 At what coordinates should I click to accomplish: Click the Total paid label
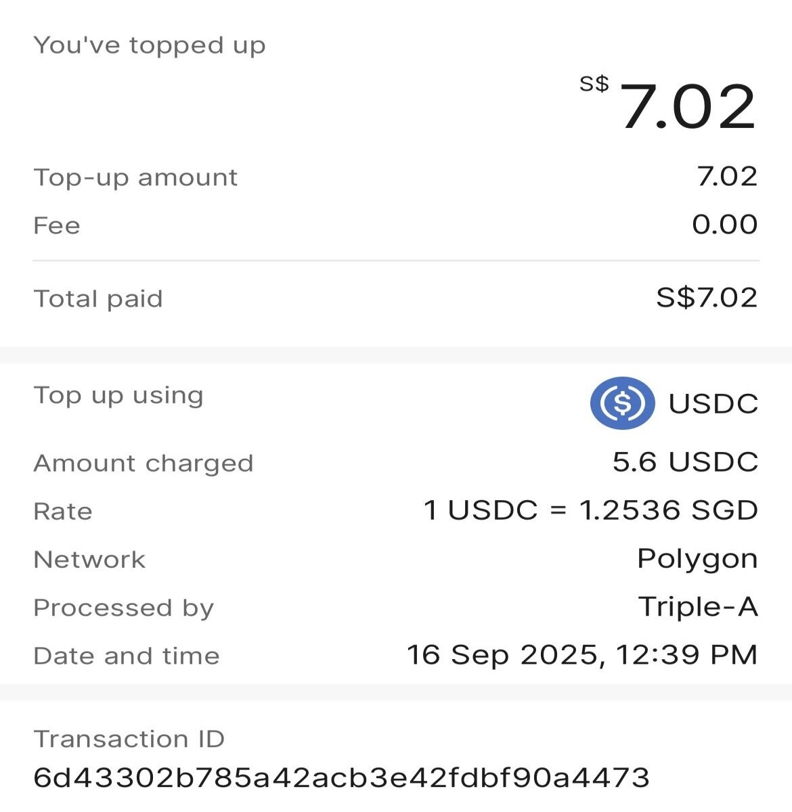98,299
